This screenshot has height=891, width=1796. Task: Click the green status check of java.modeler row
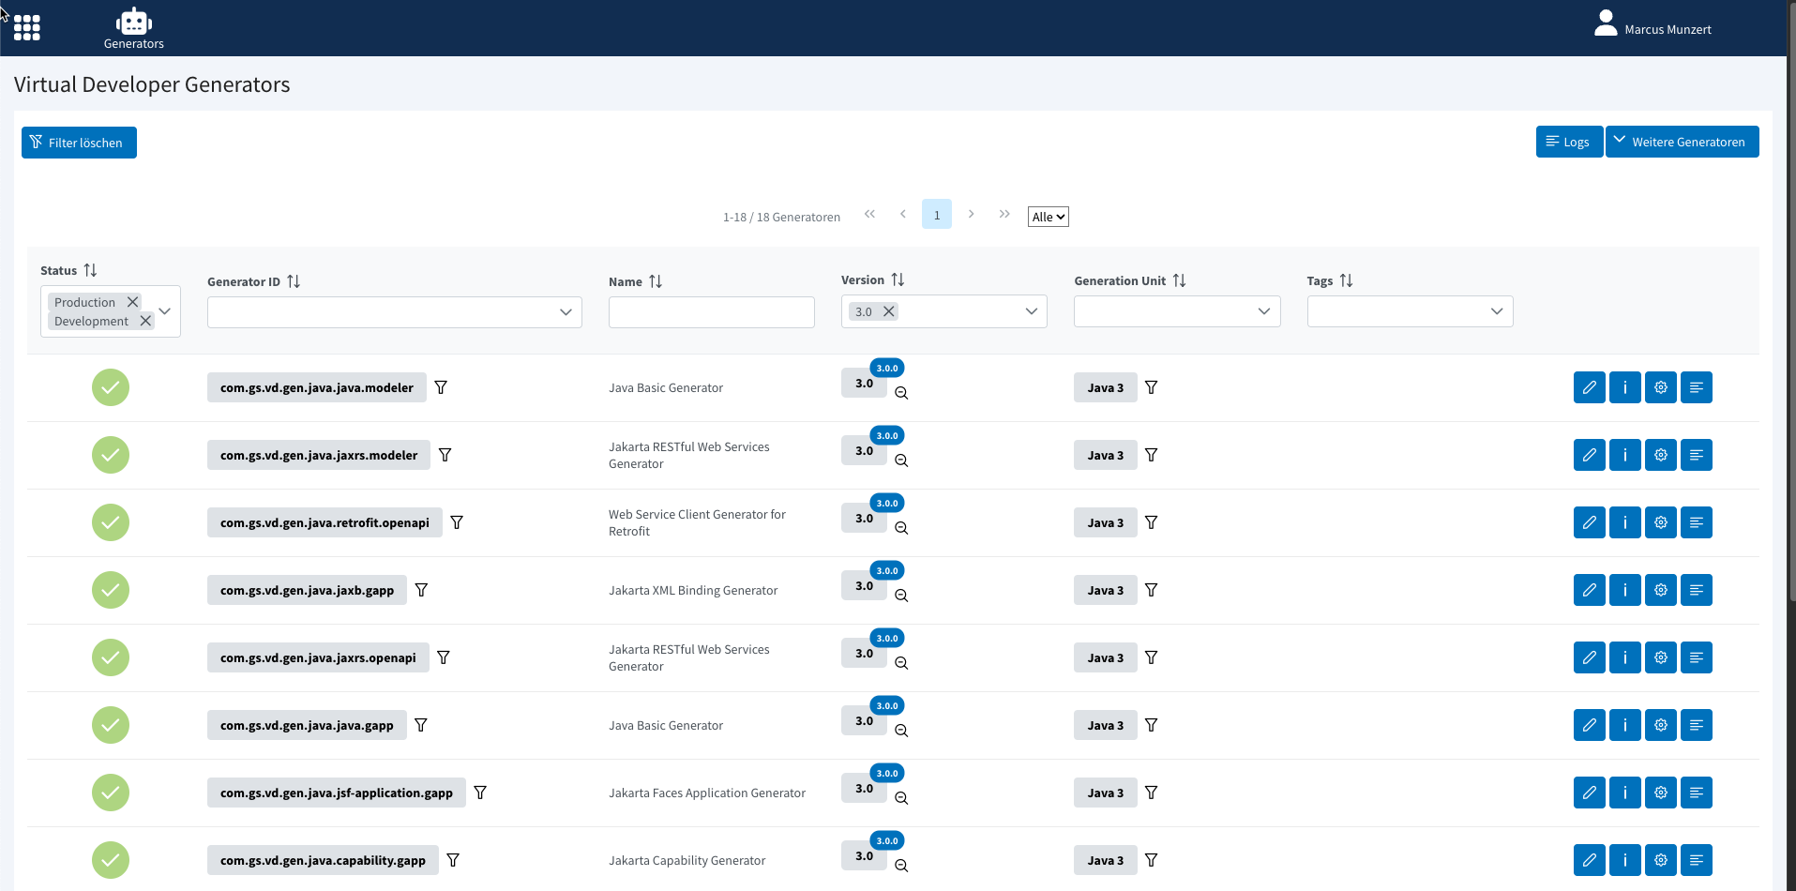point(111,387)
